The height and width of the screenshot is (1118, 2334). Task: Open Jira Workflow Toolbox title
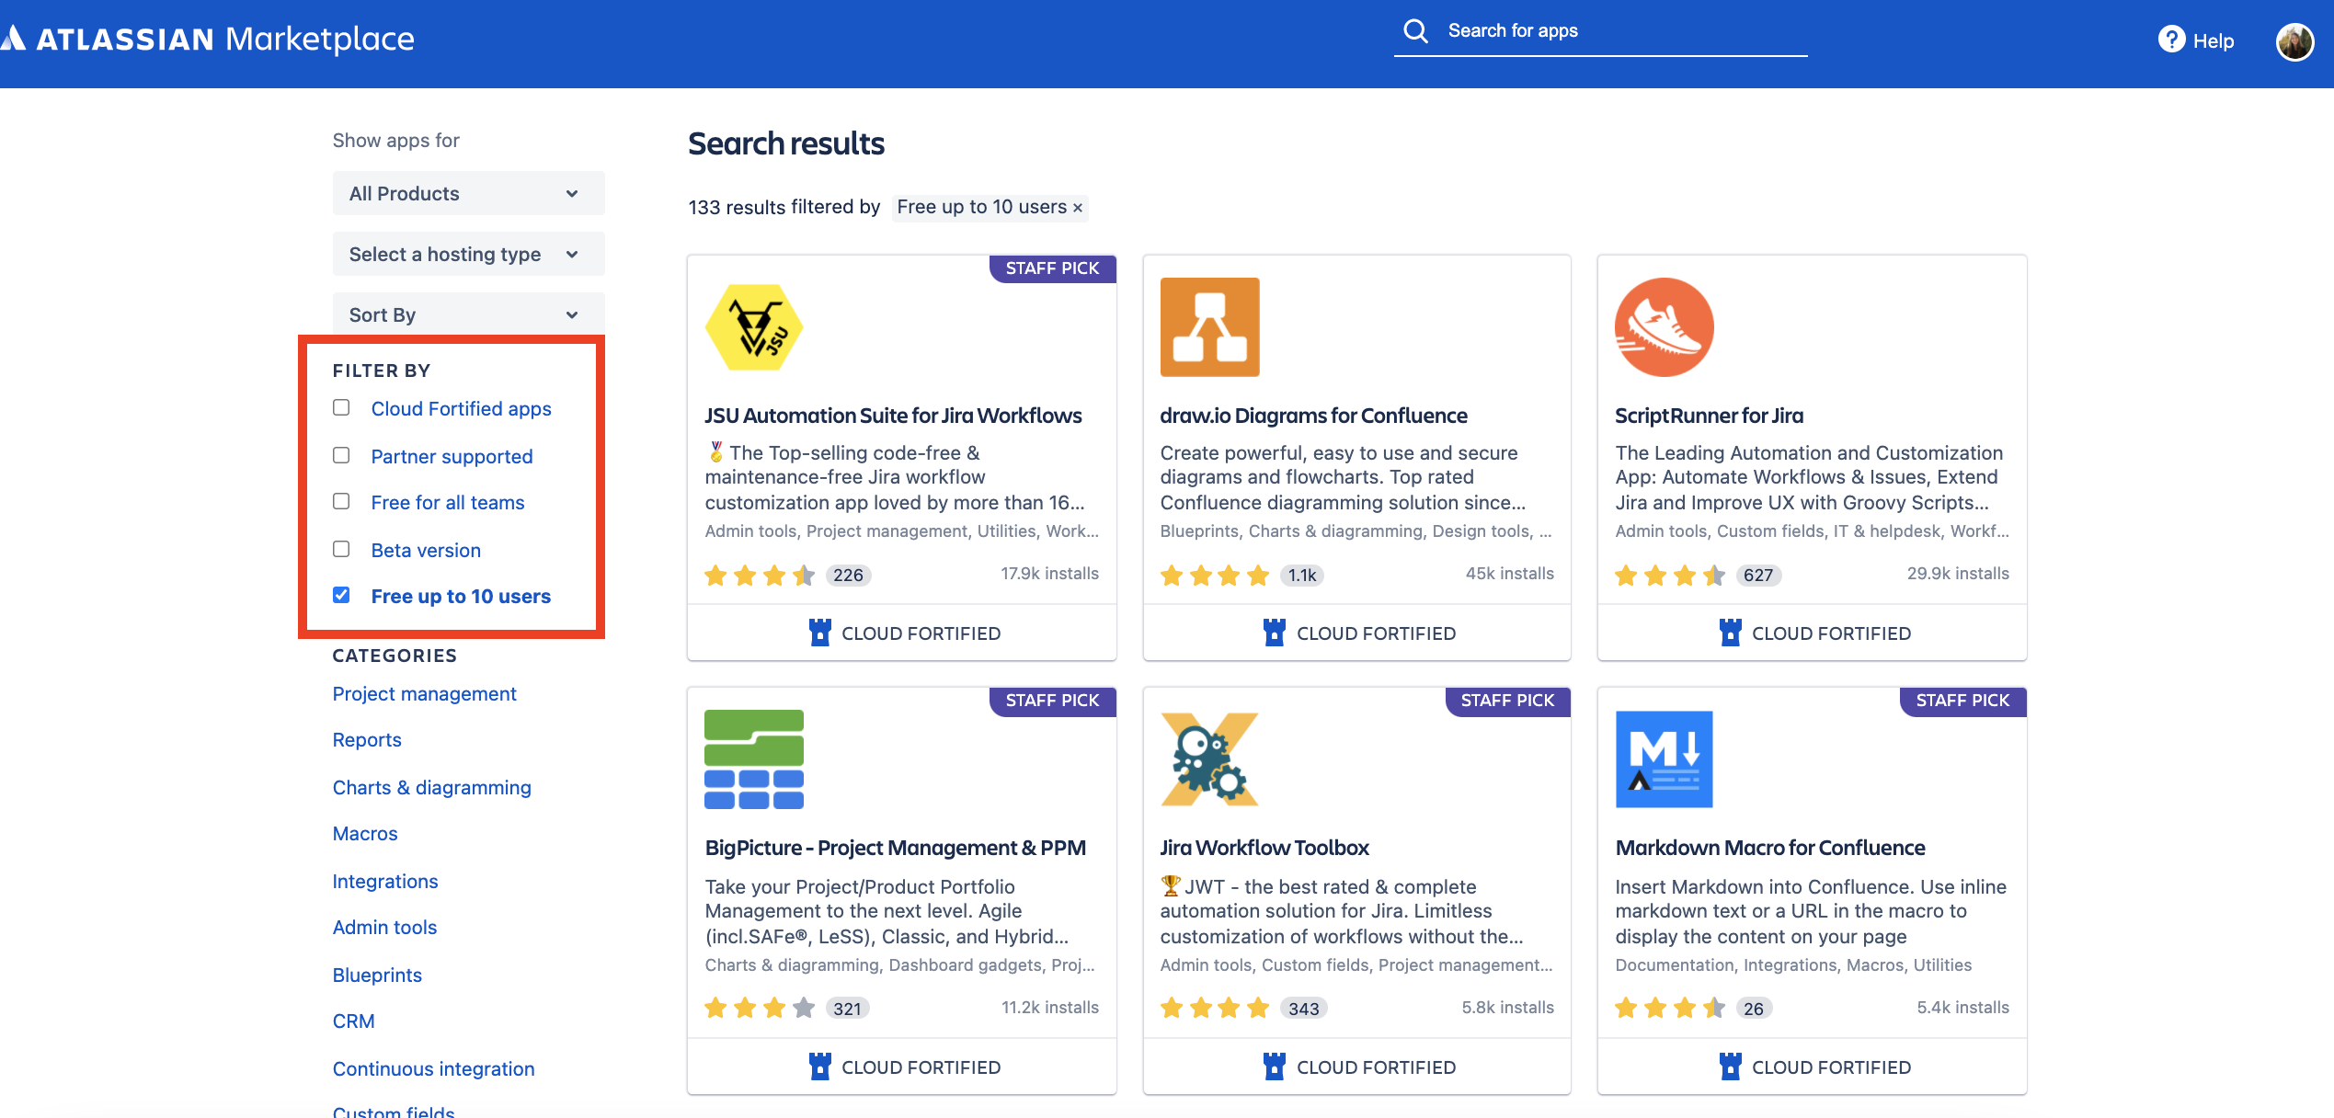(1264, 848)
